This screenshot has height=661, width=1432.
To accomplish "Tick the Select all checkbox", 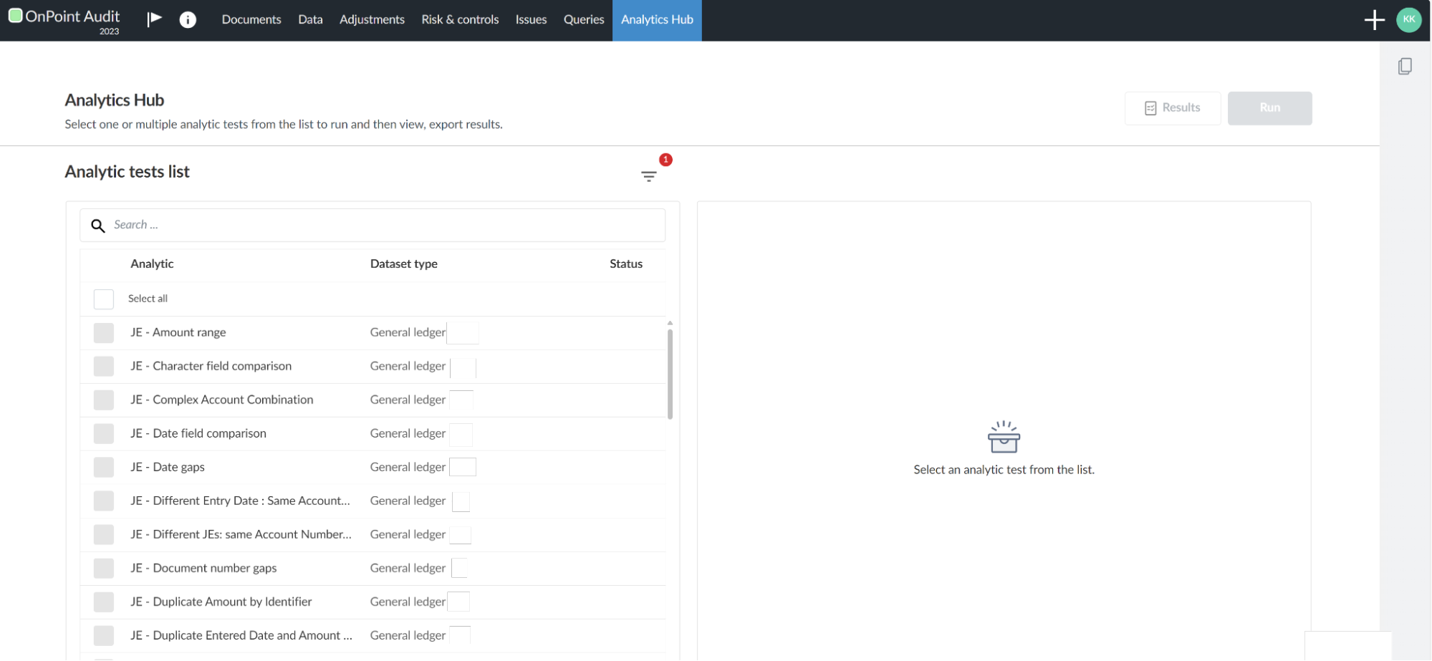I will click(104, 299).
